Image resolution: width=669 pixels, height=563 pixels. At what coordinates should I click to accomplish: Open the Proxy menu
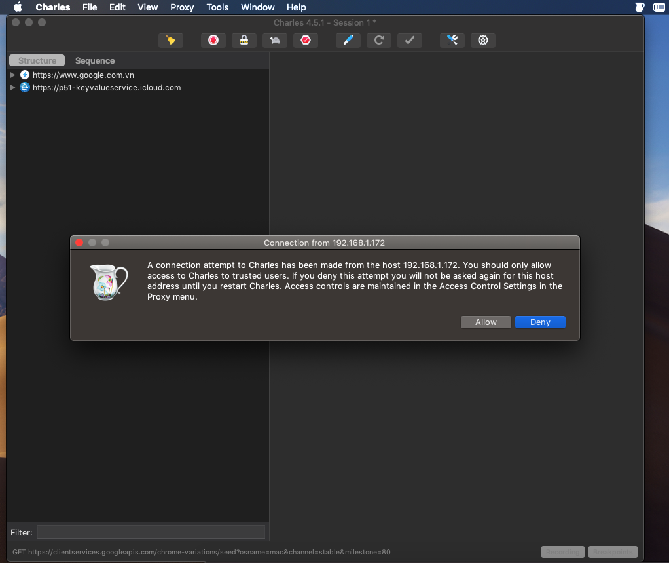click(x=182, y=7)
